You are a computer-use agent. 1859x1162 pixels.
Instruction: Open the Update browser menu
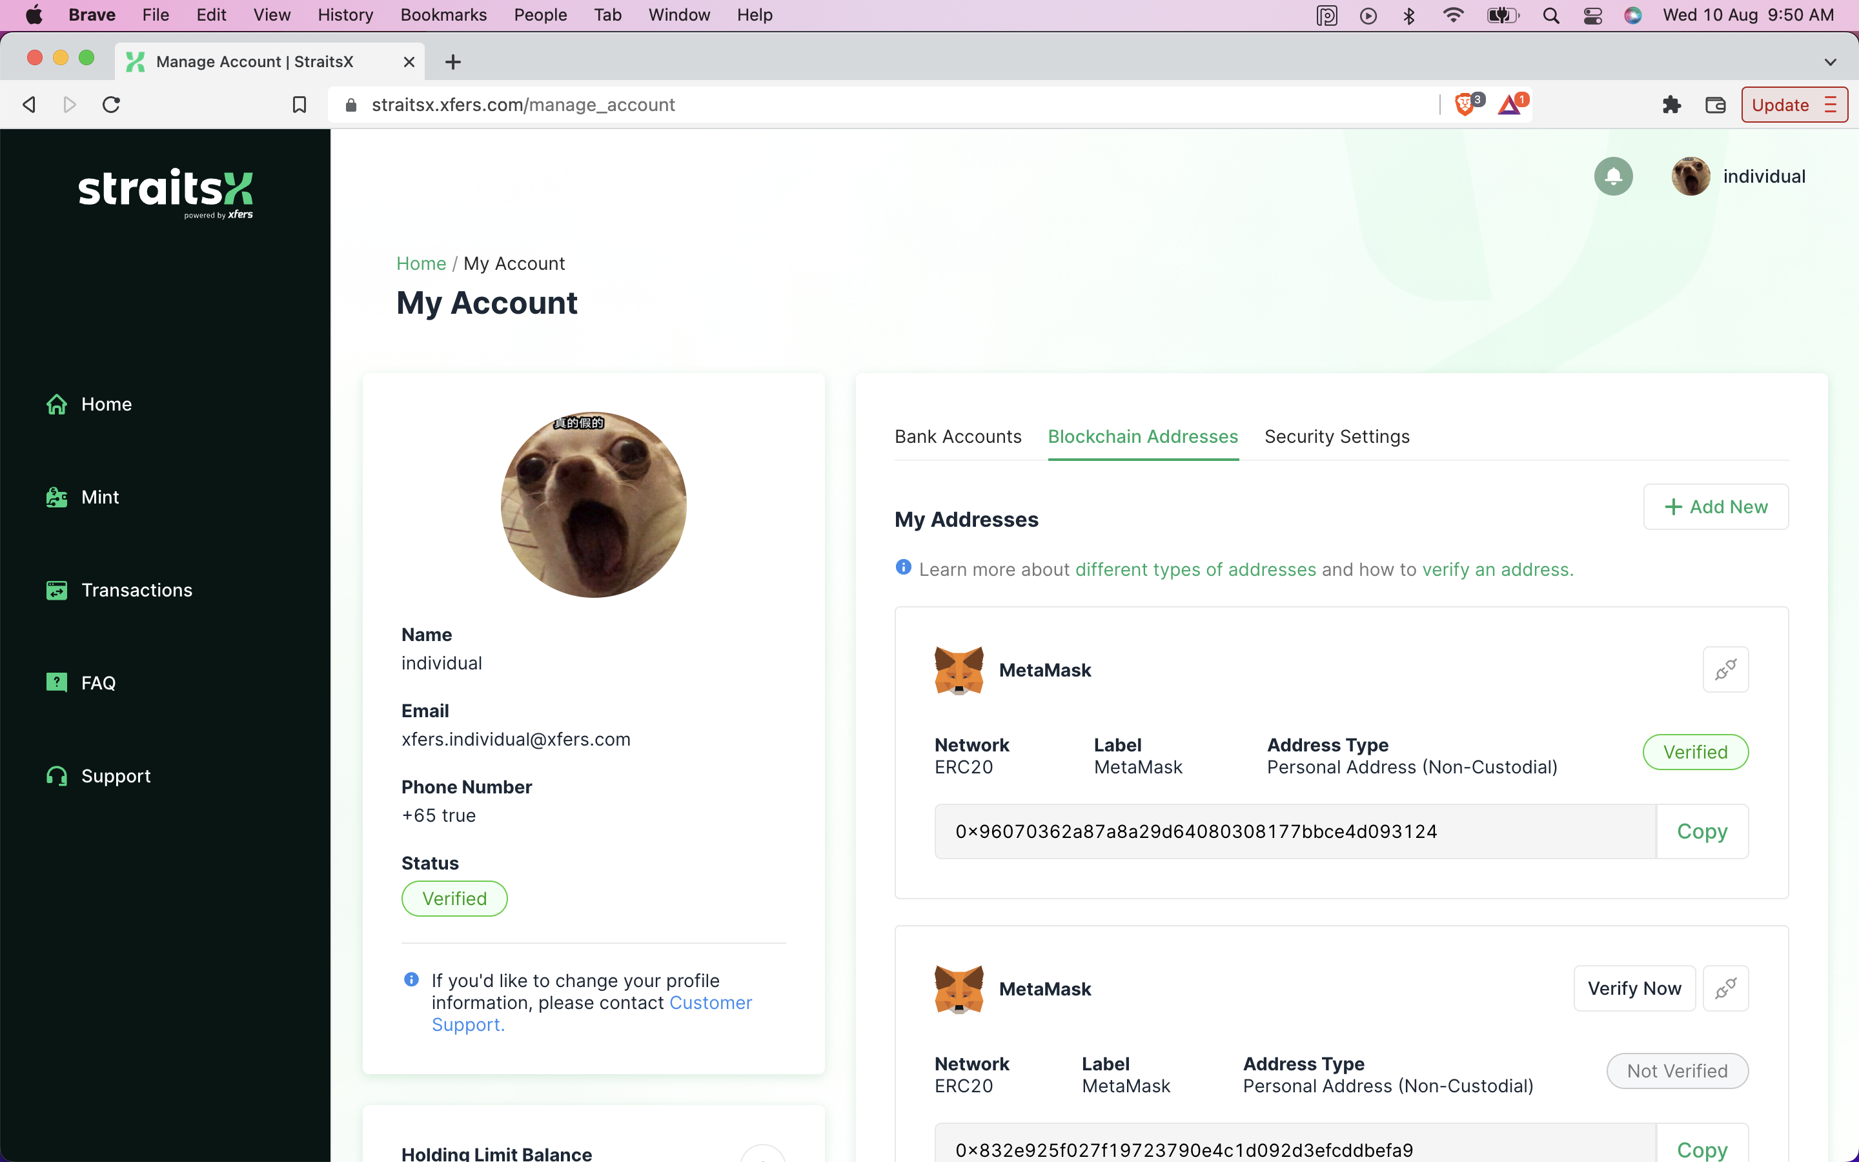[1793, 105]
